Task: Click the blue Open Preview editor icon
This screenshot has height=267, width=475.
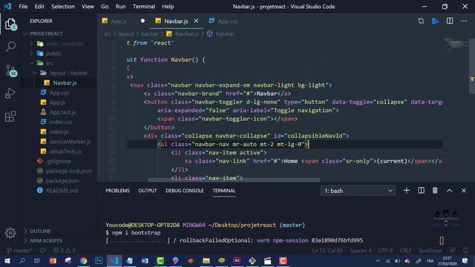Action: click(x=435, y=21)
